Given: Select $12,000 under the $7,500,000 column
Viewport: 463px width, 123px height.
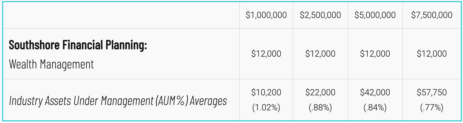Looking at the screenshot, I should pos(432,54).
